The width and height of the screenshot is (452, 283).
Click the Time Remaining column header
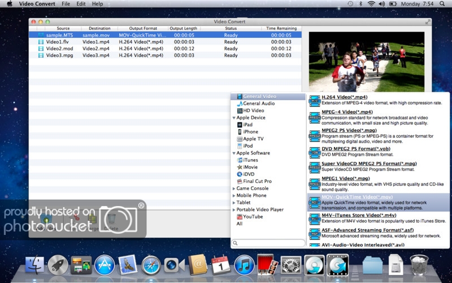point(281,28)
